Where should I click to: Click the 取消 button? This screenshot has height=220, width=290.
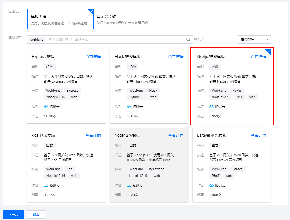tap(36, 214)
